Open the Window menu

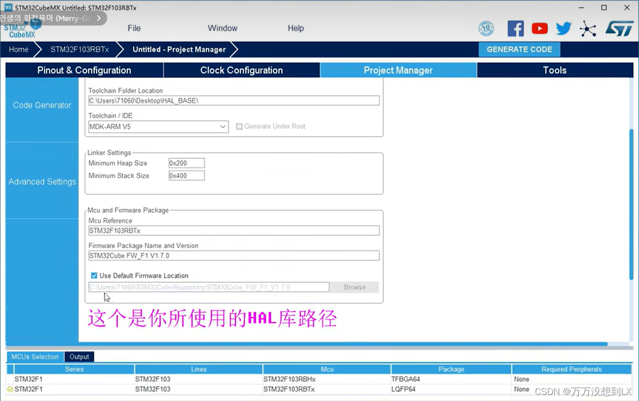coord(222,28)
